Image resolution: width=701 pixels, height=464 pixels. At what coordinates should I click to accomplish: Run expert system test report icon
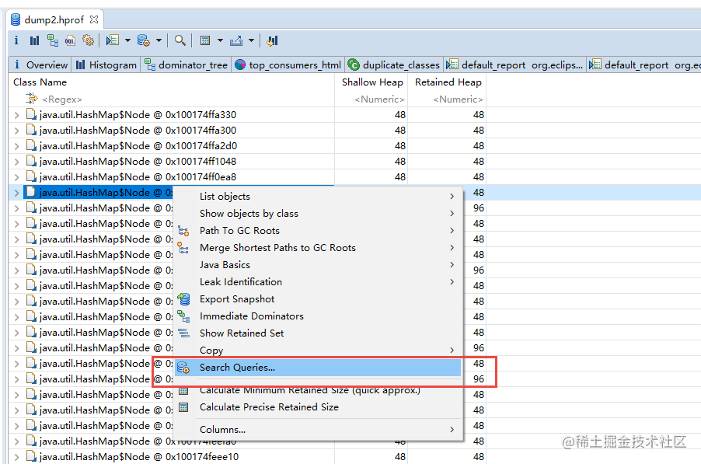tap(112, 40)
